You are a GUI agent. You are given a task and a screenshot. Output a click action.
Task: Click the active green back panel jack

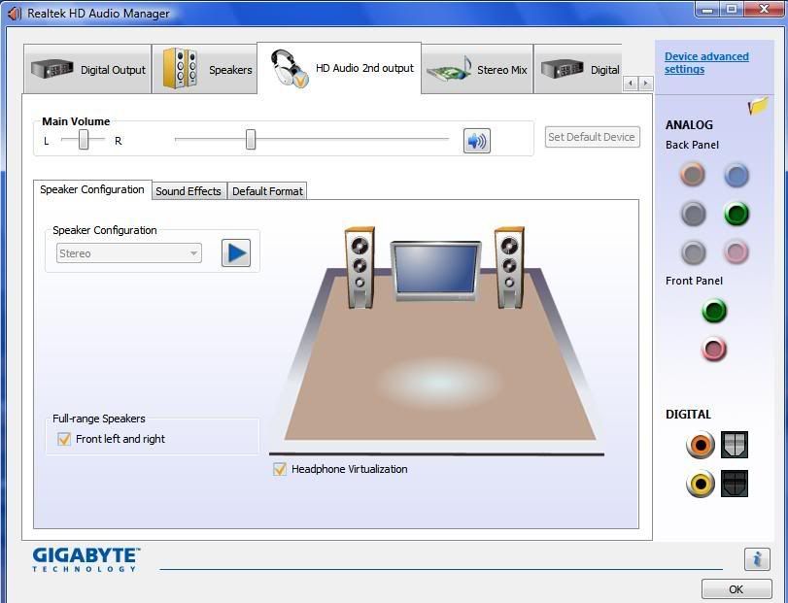[x=737, y=214]
